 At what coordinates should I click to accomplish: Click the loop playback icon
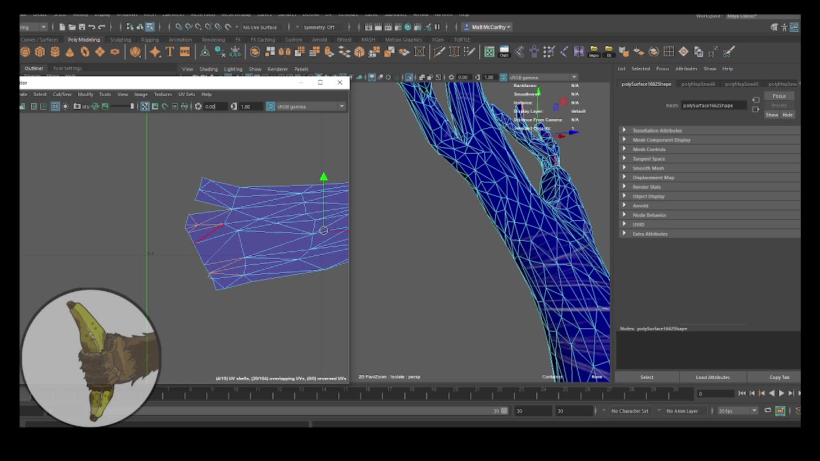point(767,410)
